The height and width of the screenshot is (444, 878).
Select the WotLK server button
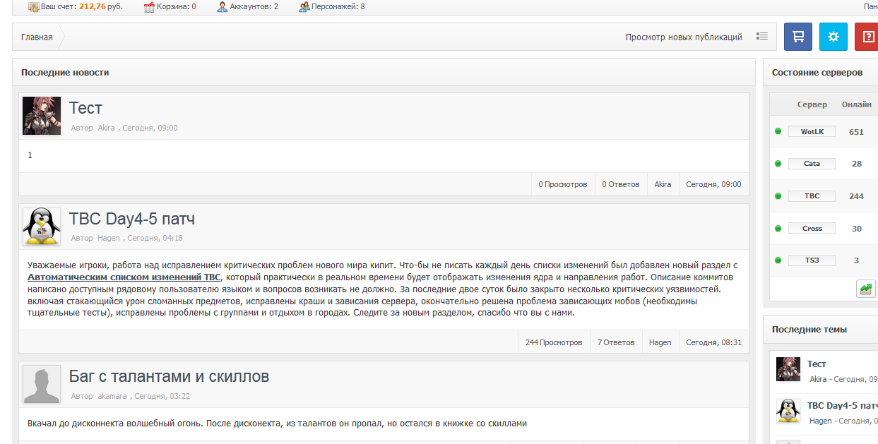[812, 131]
